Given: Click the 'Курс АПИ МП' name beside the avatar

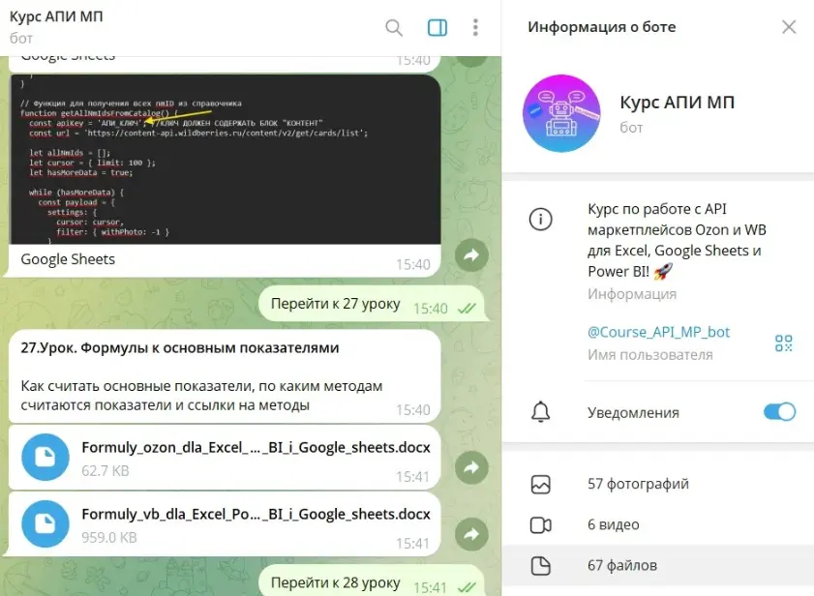Looking at the screenshot, I should click(677, 103).
